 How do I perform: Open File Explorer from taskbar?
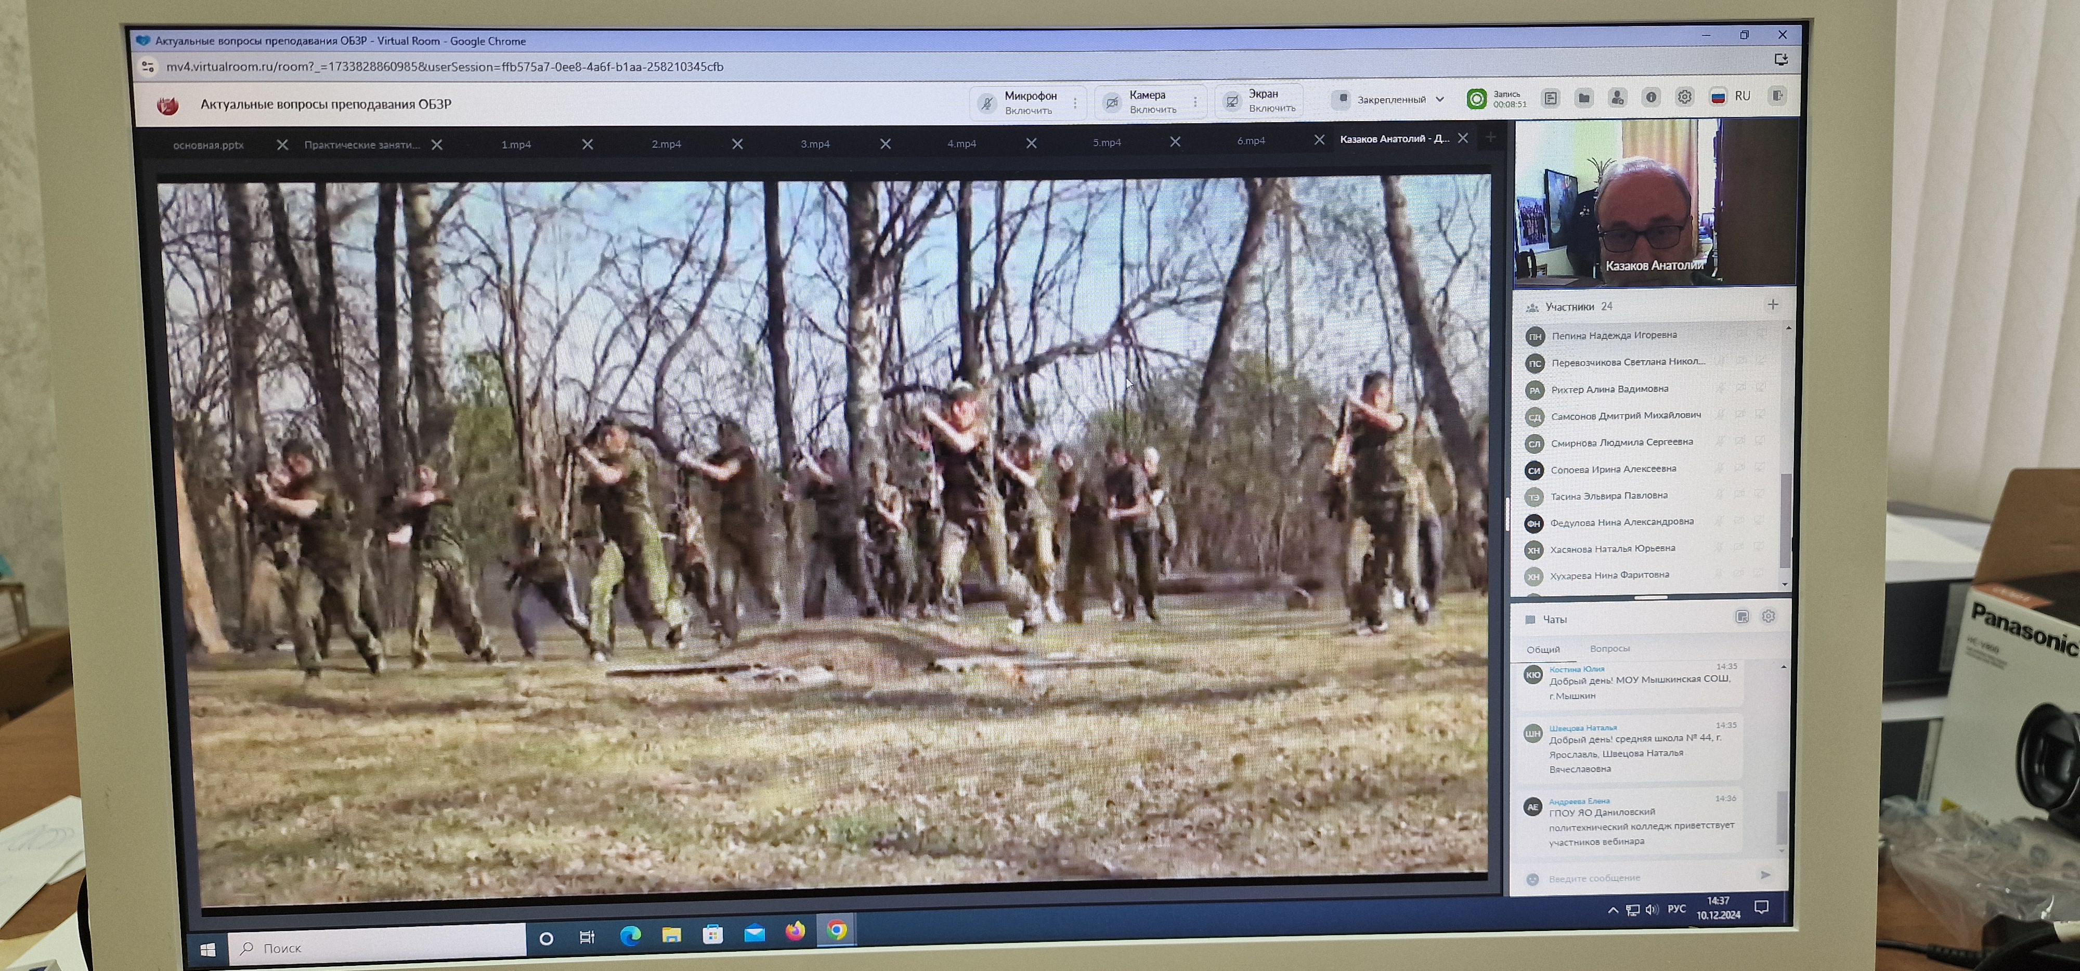(x=671, y=935)
